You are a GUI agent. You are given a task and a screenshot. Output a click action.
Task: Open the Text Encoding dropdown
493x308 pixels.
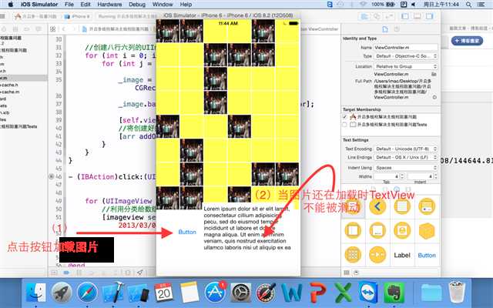406,149
